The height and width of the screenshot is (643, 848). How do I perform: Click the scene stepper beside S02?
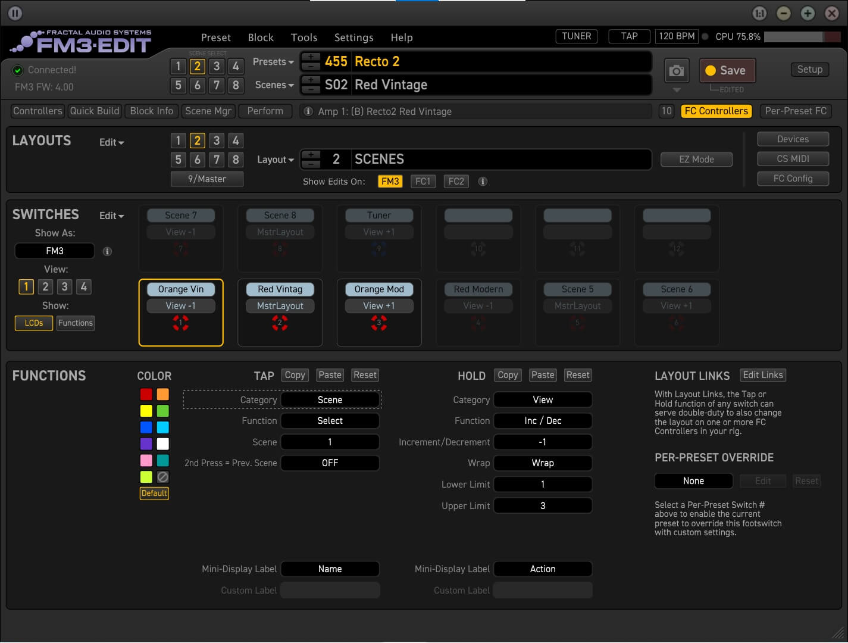(x=311, y=85)
